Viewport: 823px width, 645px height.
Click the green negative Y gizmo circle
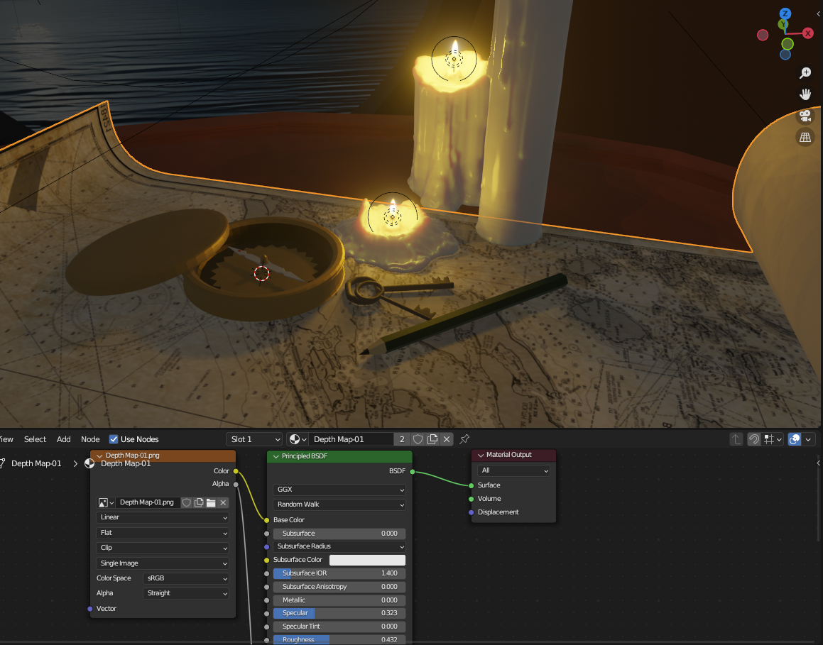pos(787,44)
